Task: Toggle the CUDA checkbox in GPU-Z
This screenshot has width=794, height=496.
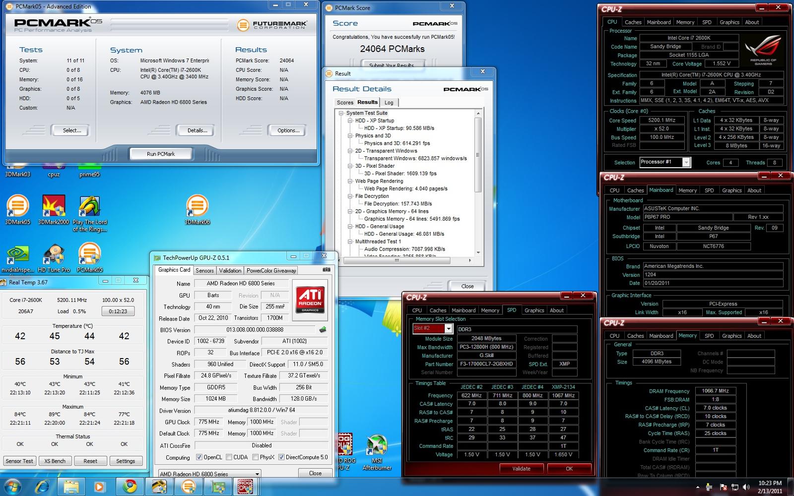Action: [229, 457]
